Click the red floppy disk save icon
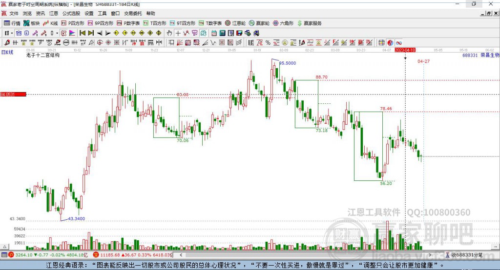 point(239,33)
